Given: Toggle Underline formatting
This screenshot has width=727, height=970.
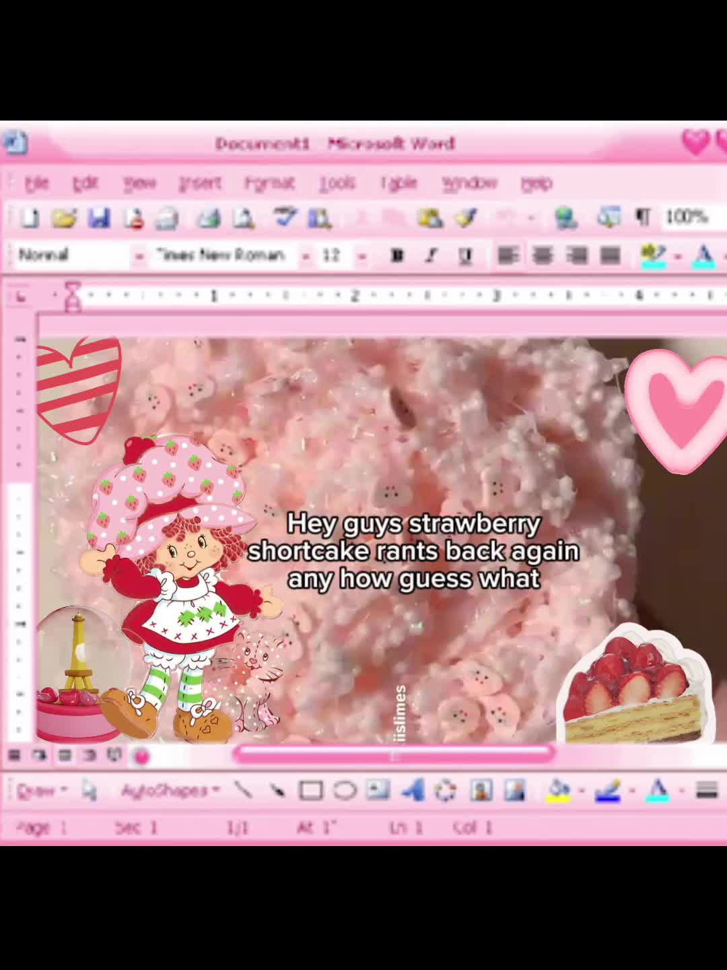Looking at the screenshot, I should pos(465,255).
